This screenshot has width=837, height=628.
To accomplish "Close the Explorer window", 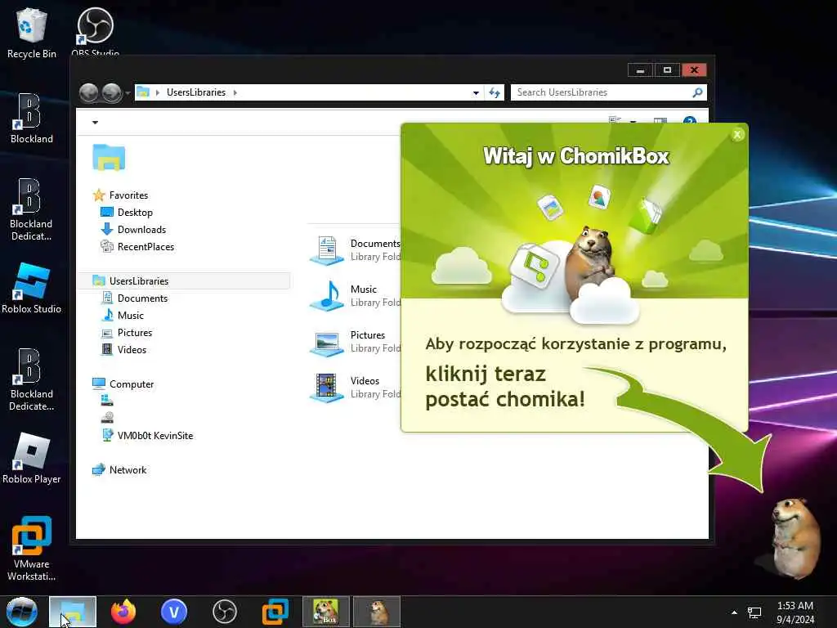I will point(694,70).
